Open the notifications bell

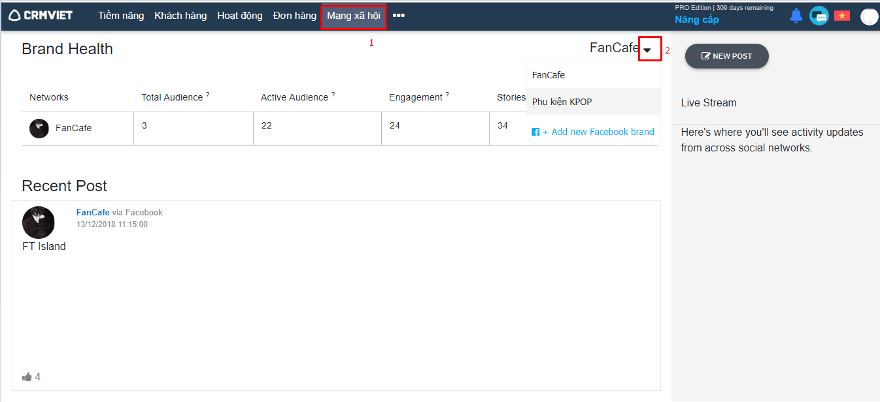pyautogui.click(x=796, y=16)
